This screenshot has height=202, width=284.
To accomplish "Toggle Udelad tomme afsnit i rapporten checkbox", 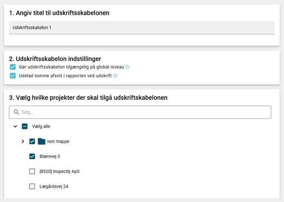I will point(13,76).
